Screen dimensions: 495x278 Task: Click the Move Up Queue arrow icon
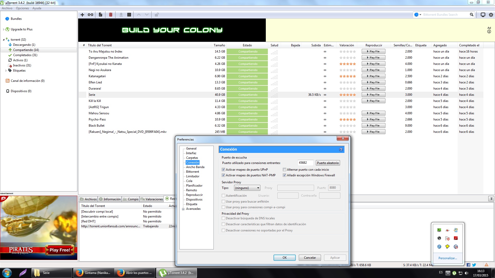point(139,15)
